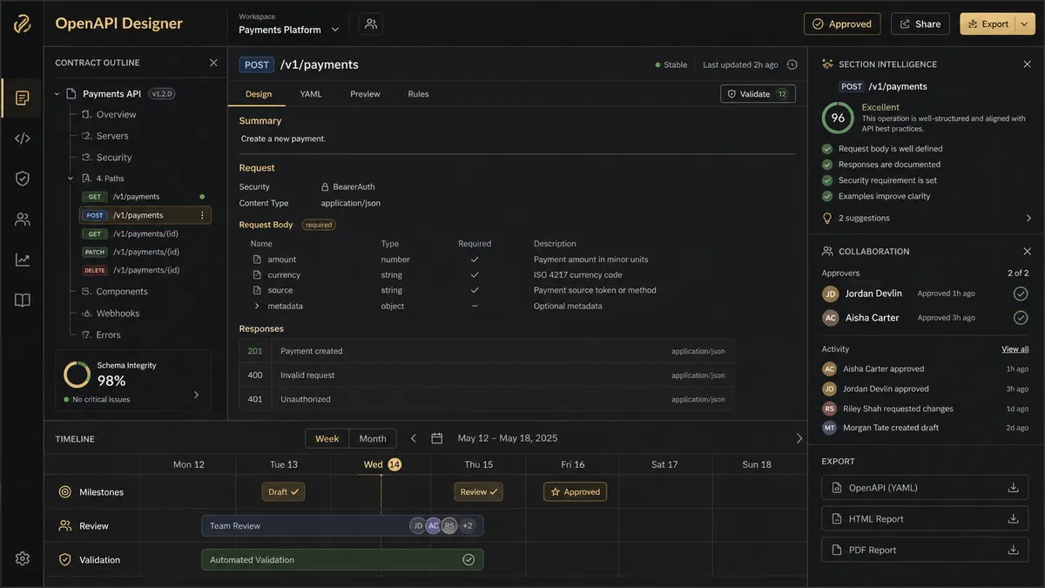Click the workspace members icon button
1045x588 pixels.
(x=371, y=24)
